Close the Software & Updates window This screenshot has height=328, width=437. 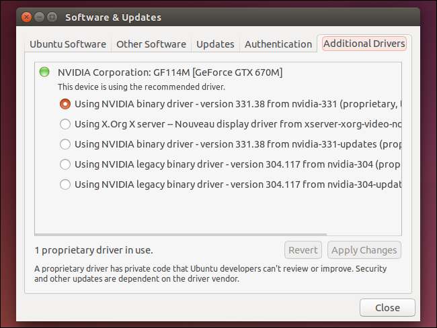point(25,17)
